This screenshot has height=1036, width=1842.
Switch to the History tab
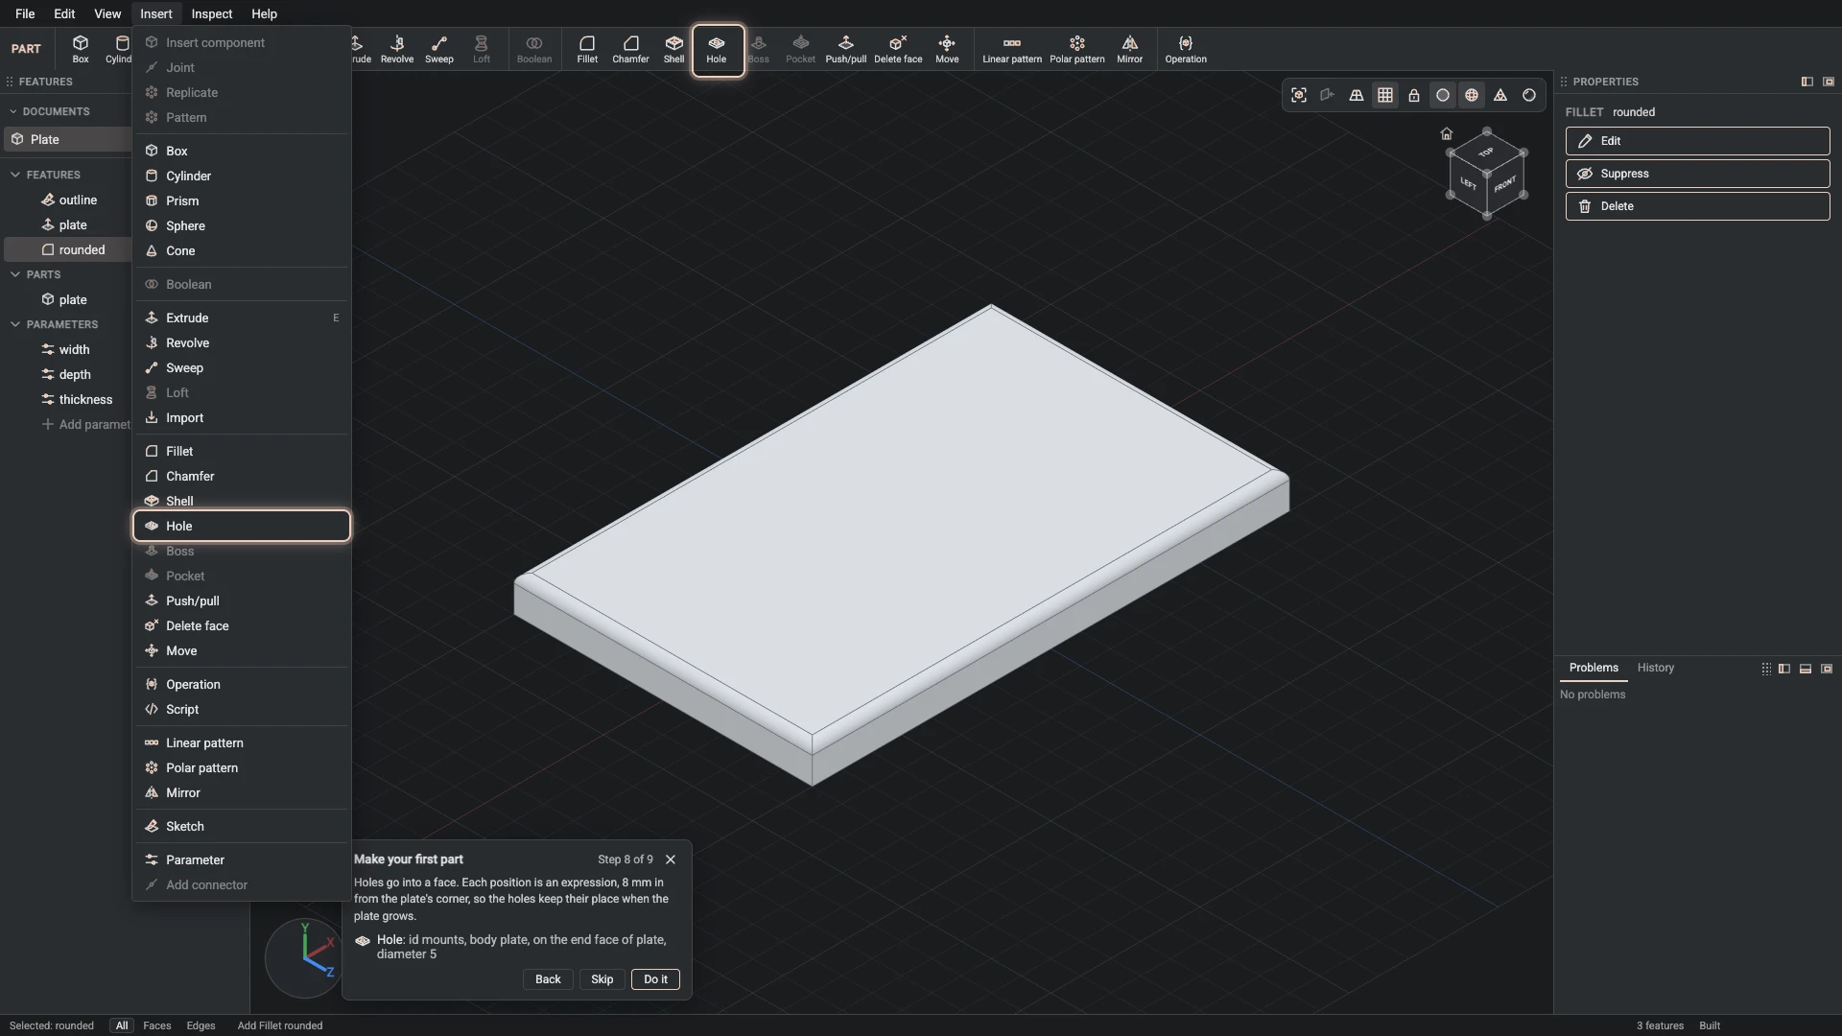tap(1655, 668)
